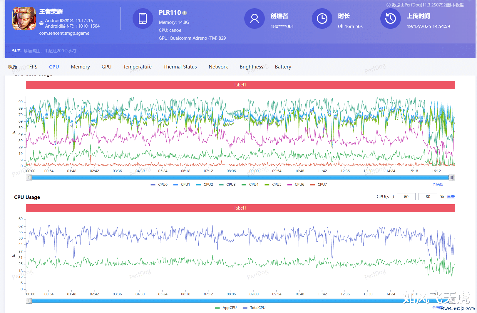Click the creator user profile icon
The width and height of the screenshot is (477, 313).
click(254, 19)
